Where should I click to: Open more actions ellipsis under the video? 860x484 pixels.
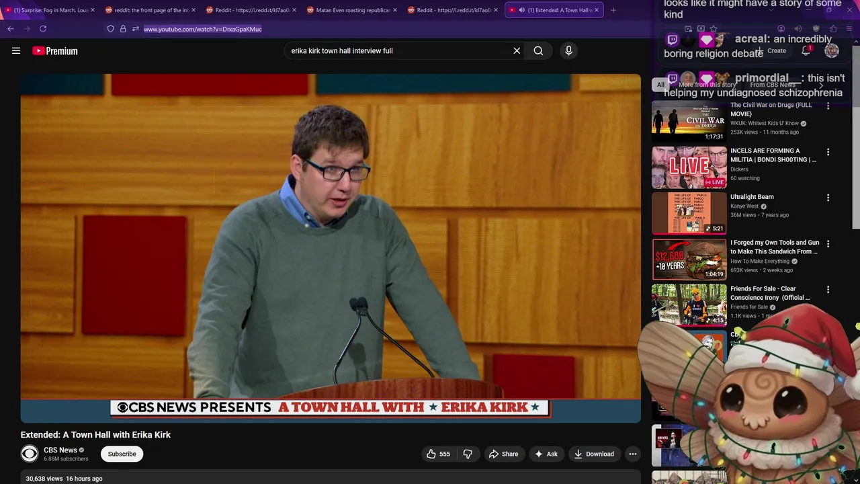click(x=632, y=454)
